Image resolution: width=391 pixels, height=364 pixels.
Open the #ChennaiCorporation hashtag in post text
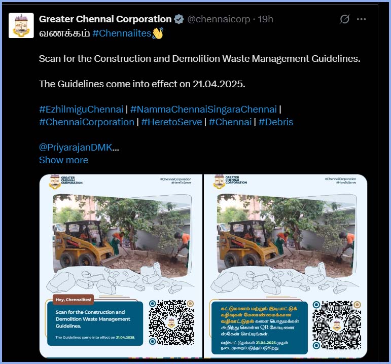pyautogui.click(x=87, y=122)
